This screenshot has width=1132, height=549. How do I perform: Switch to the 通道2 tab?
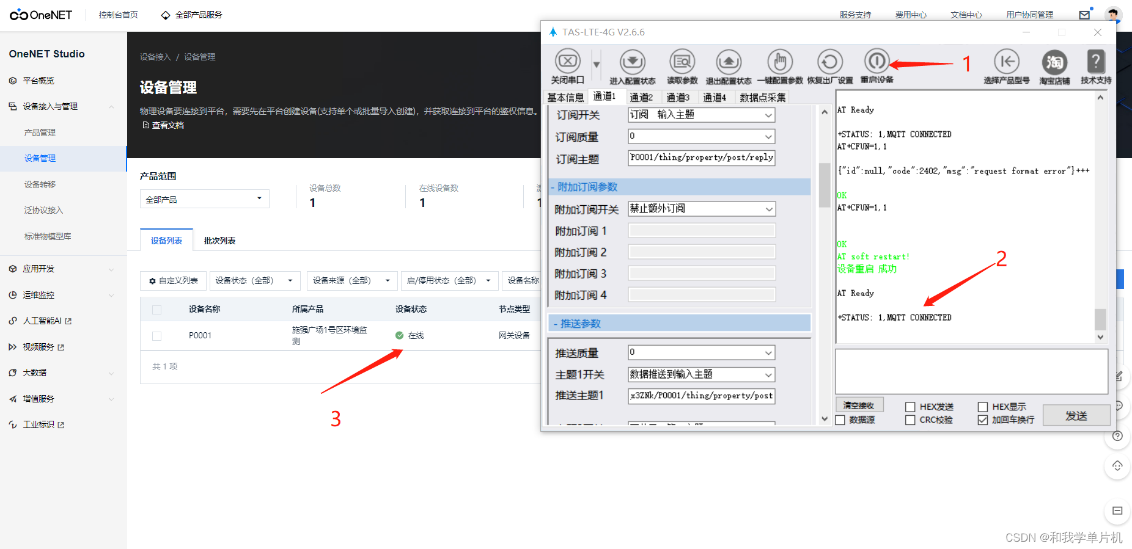click(x=641, y=97)
